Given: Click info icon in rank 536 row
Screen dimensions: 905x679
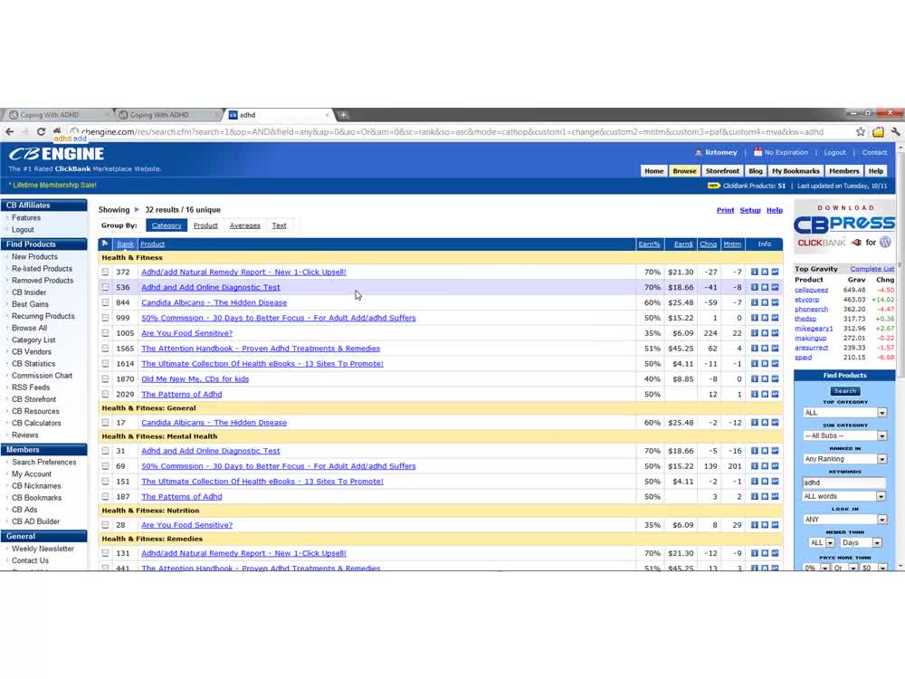Looking at the screenshot, I should point(755,287).
